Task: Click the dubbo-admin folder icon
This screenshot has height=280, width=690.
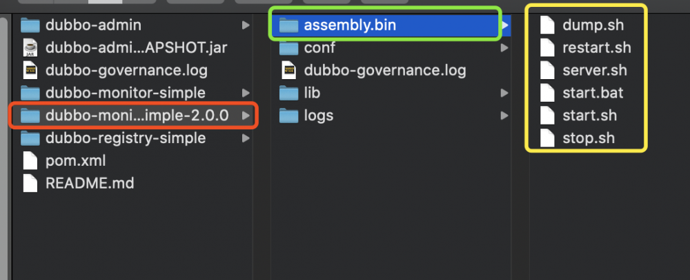Action: pos(30,25)
